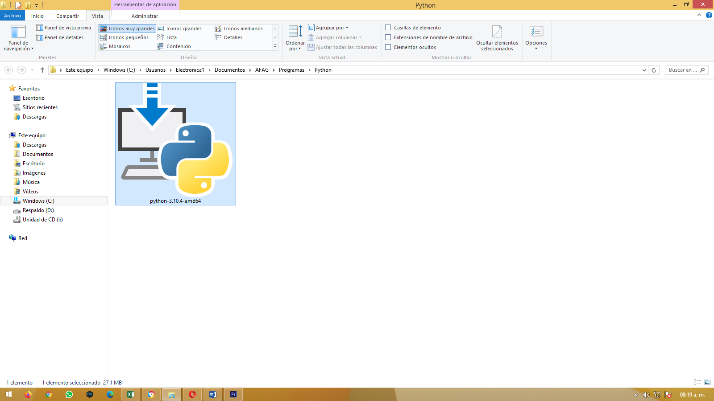Viewport: 714px width, 401px height.
Task: Click Programas in the address path
Action: point(291,70)
